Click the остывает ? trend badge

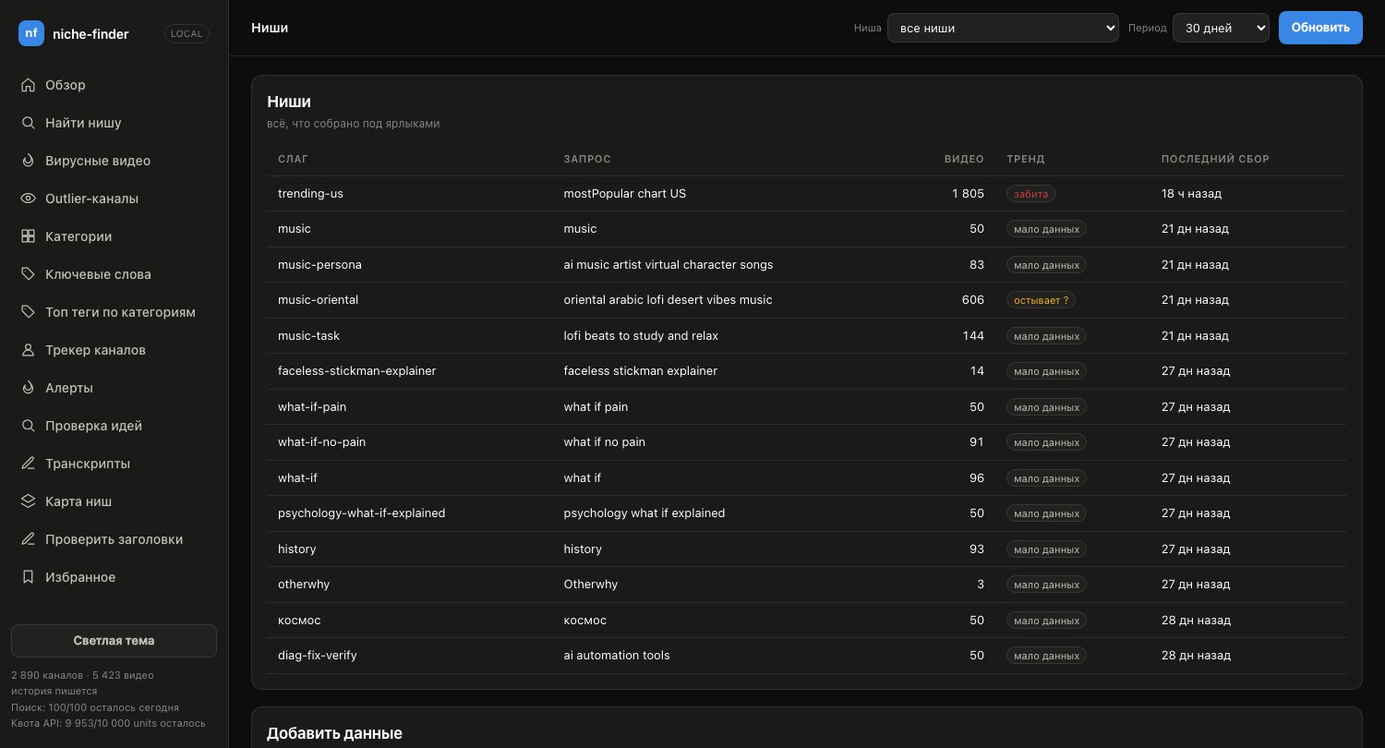coord(1042,300)
